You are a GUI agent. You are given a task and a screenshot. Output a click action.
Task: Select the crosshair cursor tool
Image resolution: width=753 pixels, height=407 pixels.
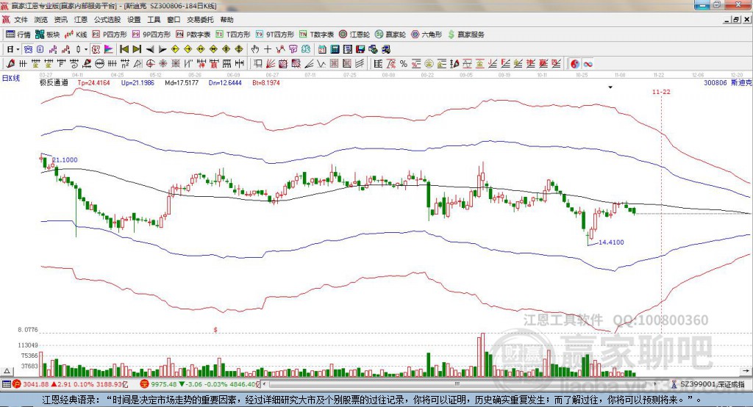(x=268, y=49)
